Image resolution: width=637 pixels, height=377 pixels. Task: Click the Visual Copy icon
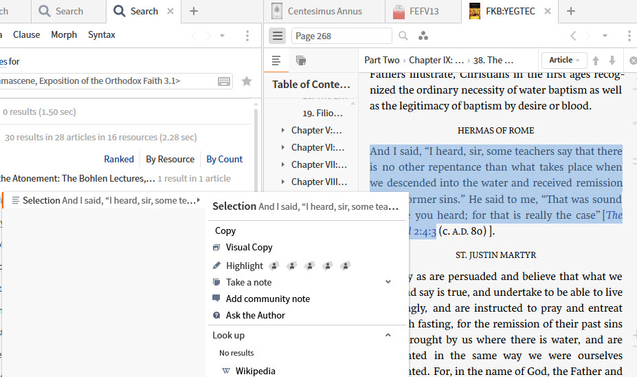pos(216,247)
